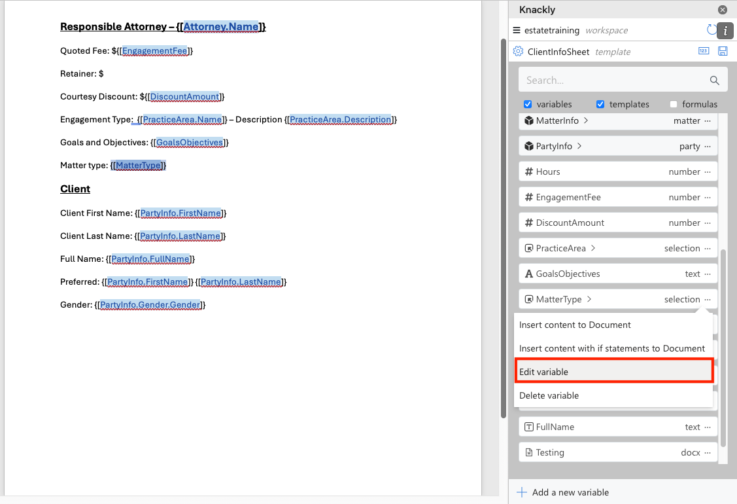Viewport: 737px width, 504px height.
Task: Uncheck the variables filter checkbox
Action: coord(528,104)
